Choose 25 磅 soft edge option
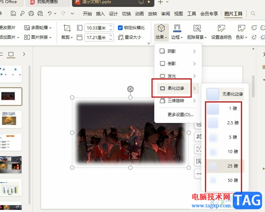Screen dimensions: 265x212 pyautogui.click(x=225, y=166)
